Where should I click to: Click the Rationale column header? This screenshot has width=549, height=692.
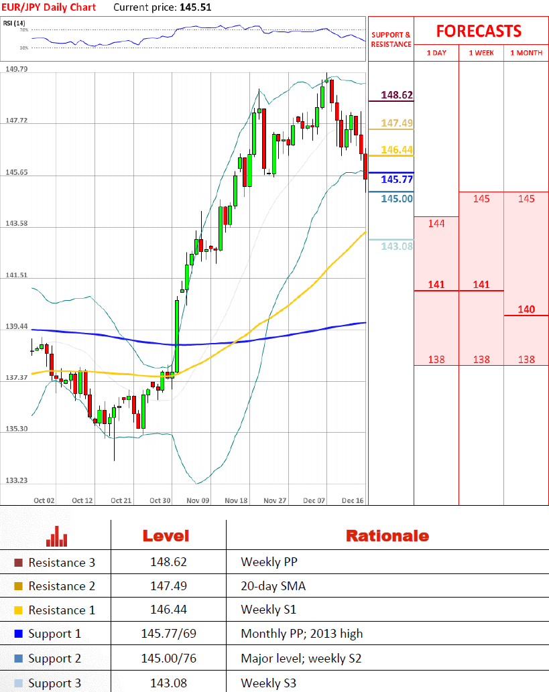click(387, 536)
